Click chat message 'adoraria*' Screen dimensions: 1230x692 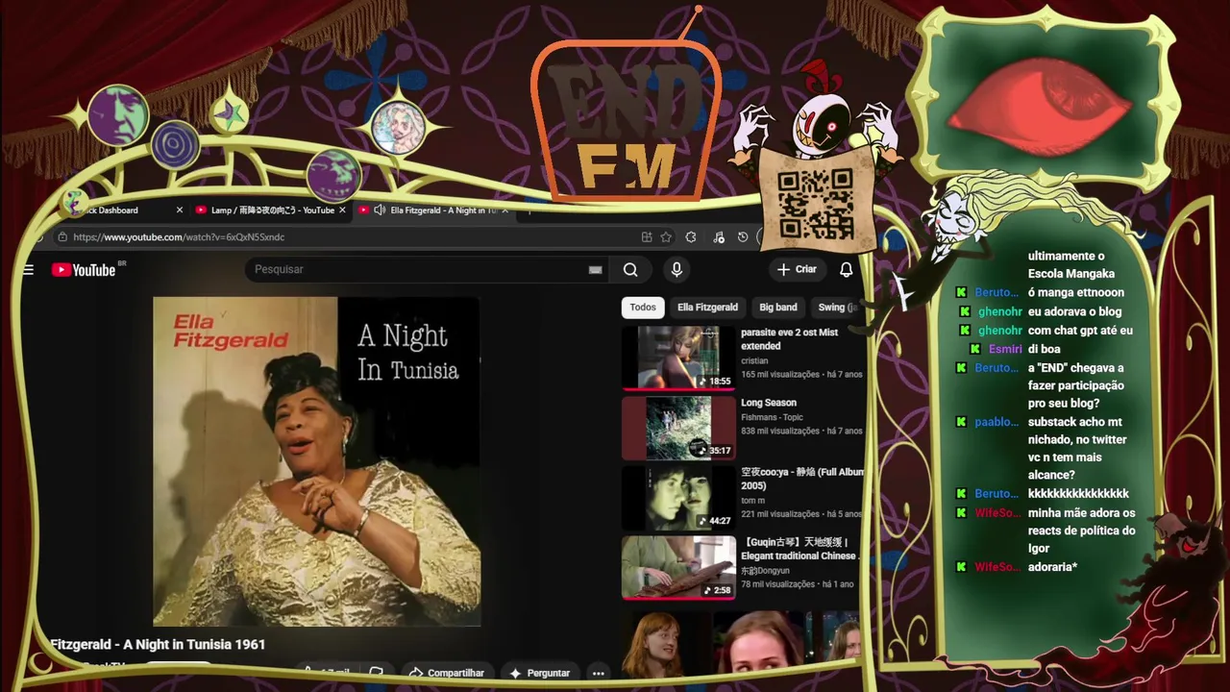pos(1052,567)
